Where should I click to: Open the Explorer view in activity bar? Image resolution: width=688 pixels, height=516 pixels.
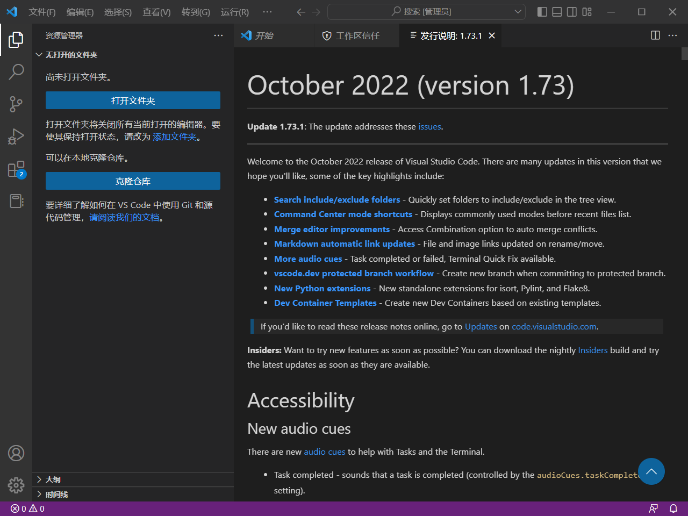click(x=16, y=39)
